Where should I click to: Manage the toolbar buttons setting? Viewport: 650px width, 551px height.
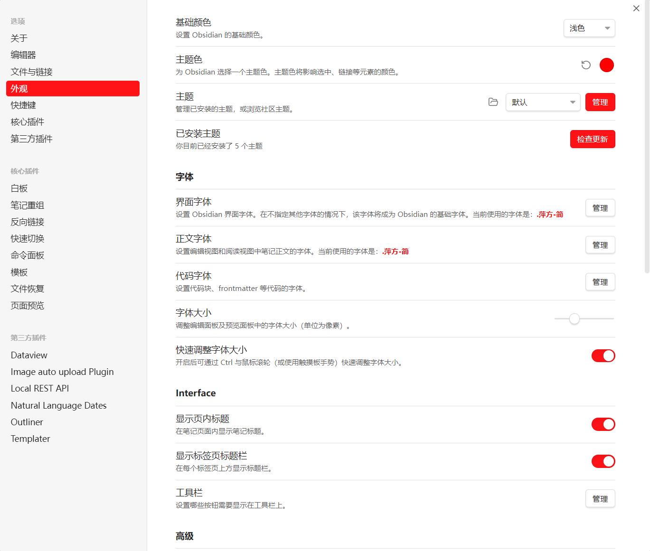[600, 499]
